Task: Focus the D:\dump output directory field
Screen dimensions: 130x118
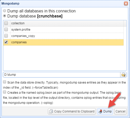Action: coord(62,75)
